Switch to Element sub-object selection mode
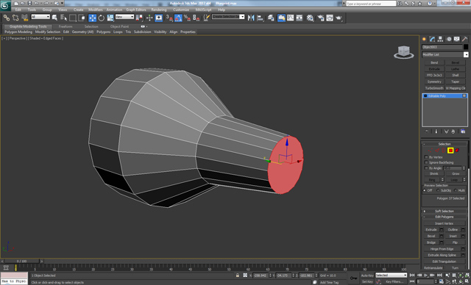Image resolution: width=471 pixels, height=285 pixels. (x=457, y=151)
